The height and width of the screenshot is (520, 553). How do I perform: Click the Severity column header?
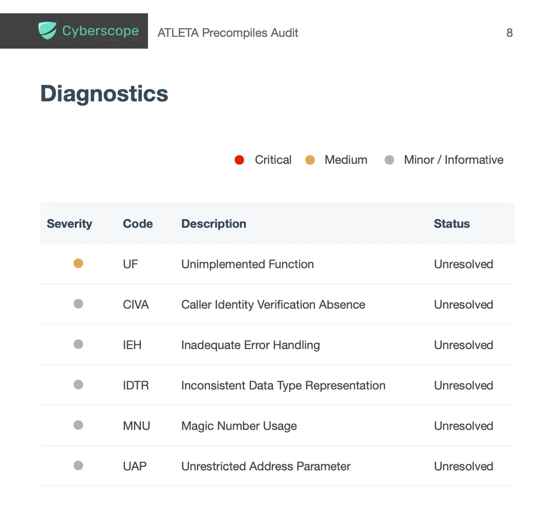click(x=70, y=224)
